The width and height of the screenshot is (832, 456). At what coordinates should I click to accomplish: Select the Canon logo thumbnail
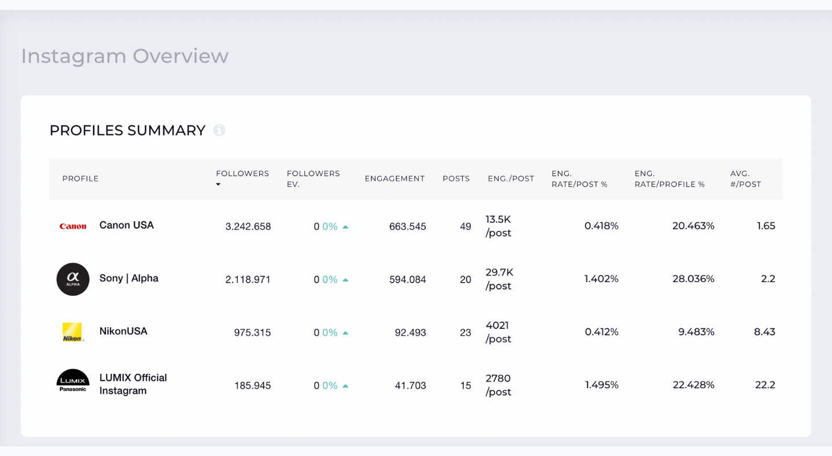73,226
